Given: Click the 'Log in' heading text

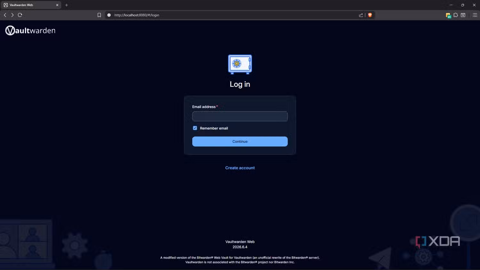Looking at the screenshot, I should (x=240, y=84).
